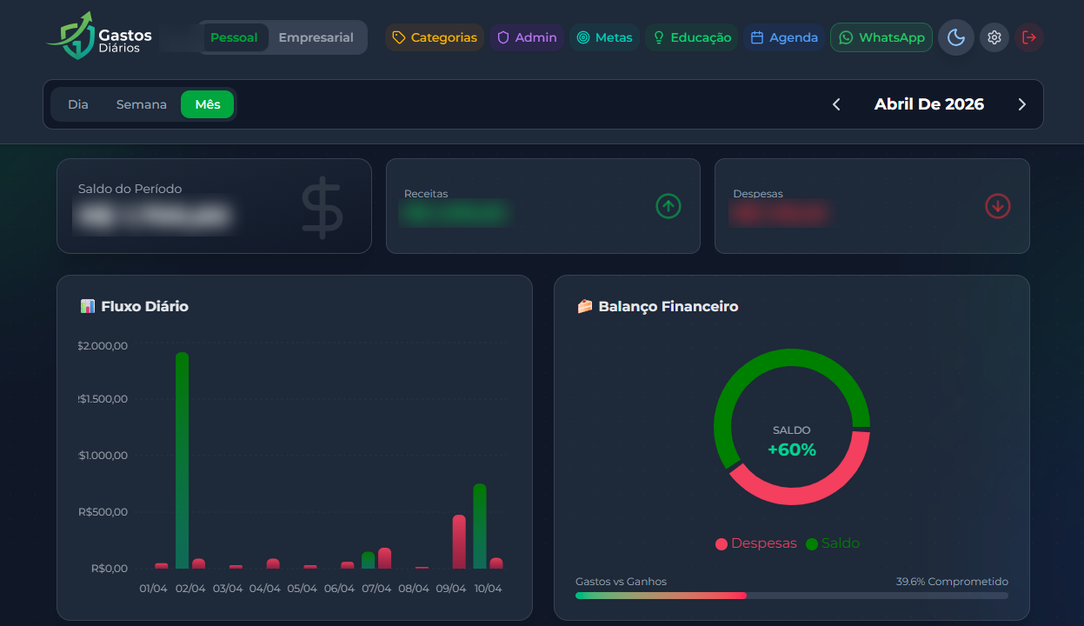Click the Saldo do Período label
The height and width of the screenshot is (626, 1084).
(130, 189)
